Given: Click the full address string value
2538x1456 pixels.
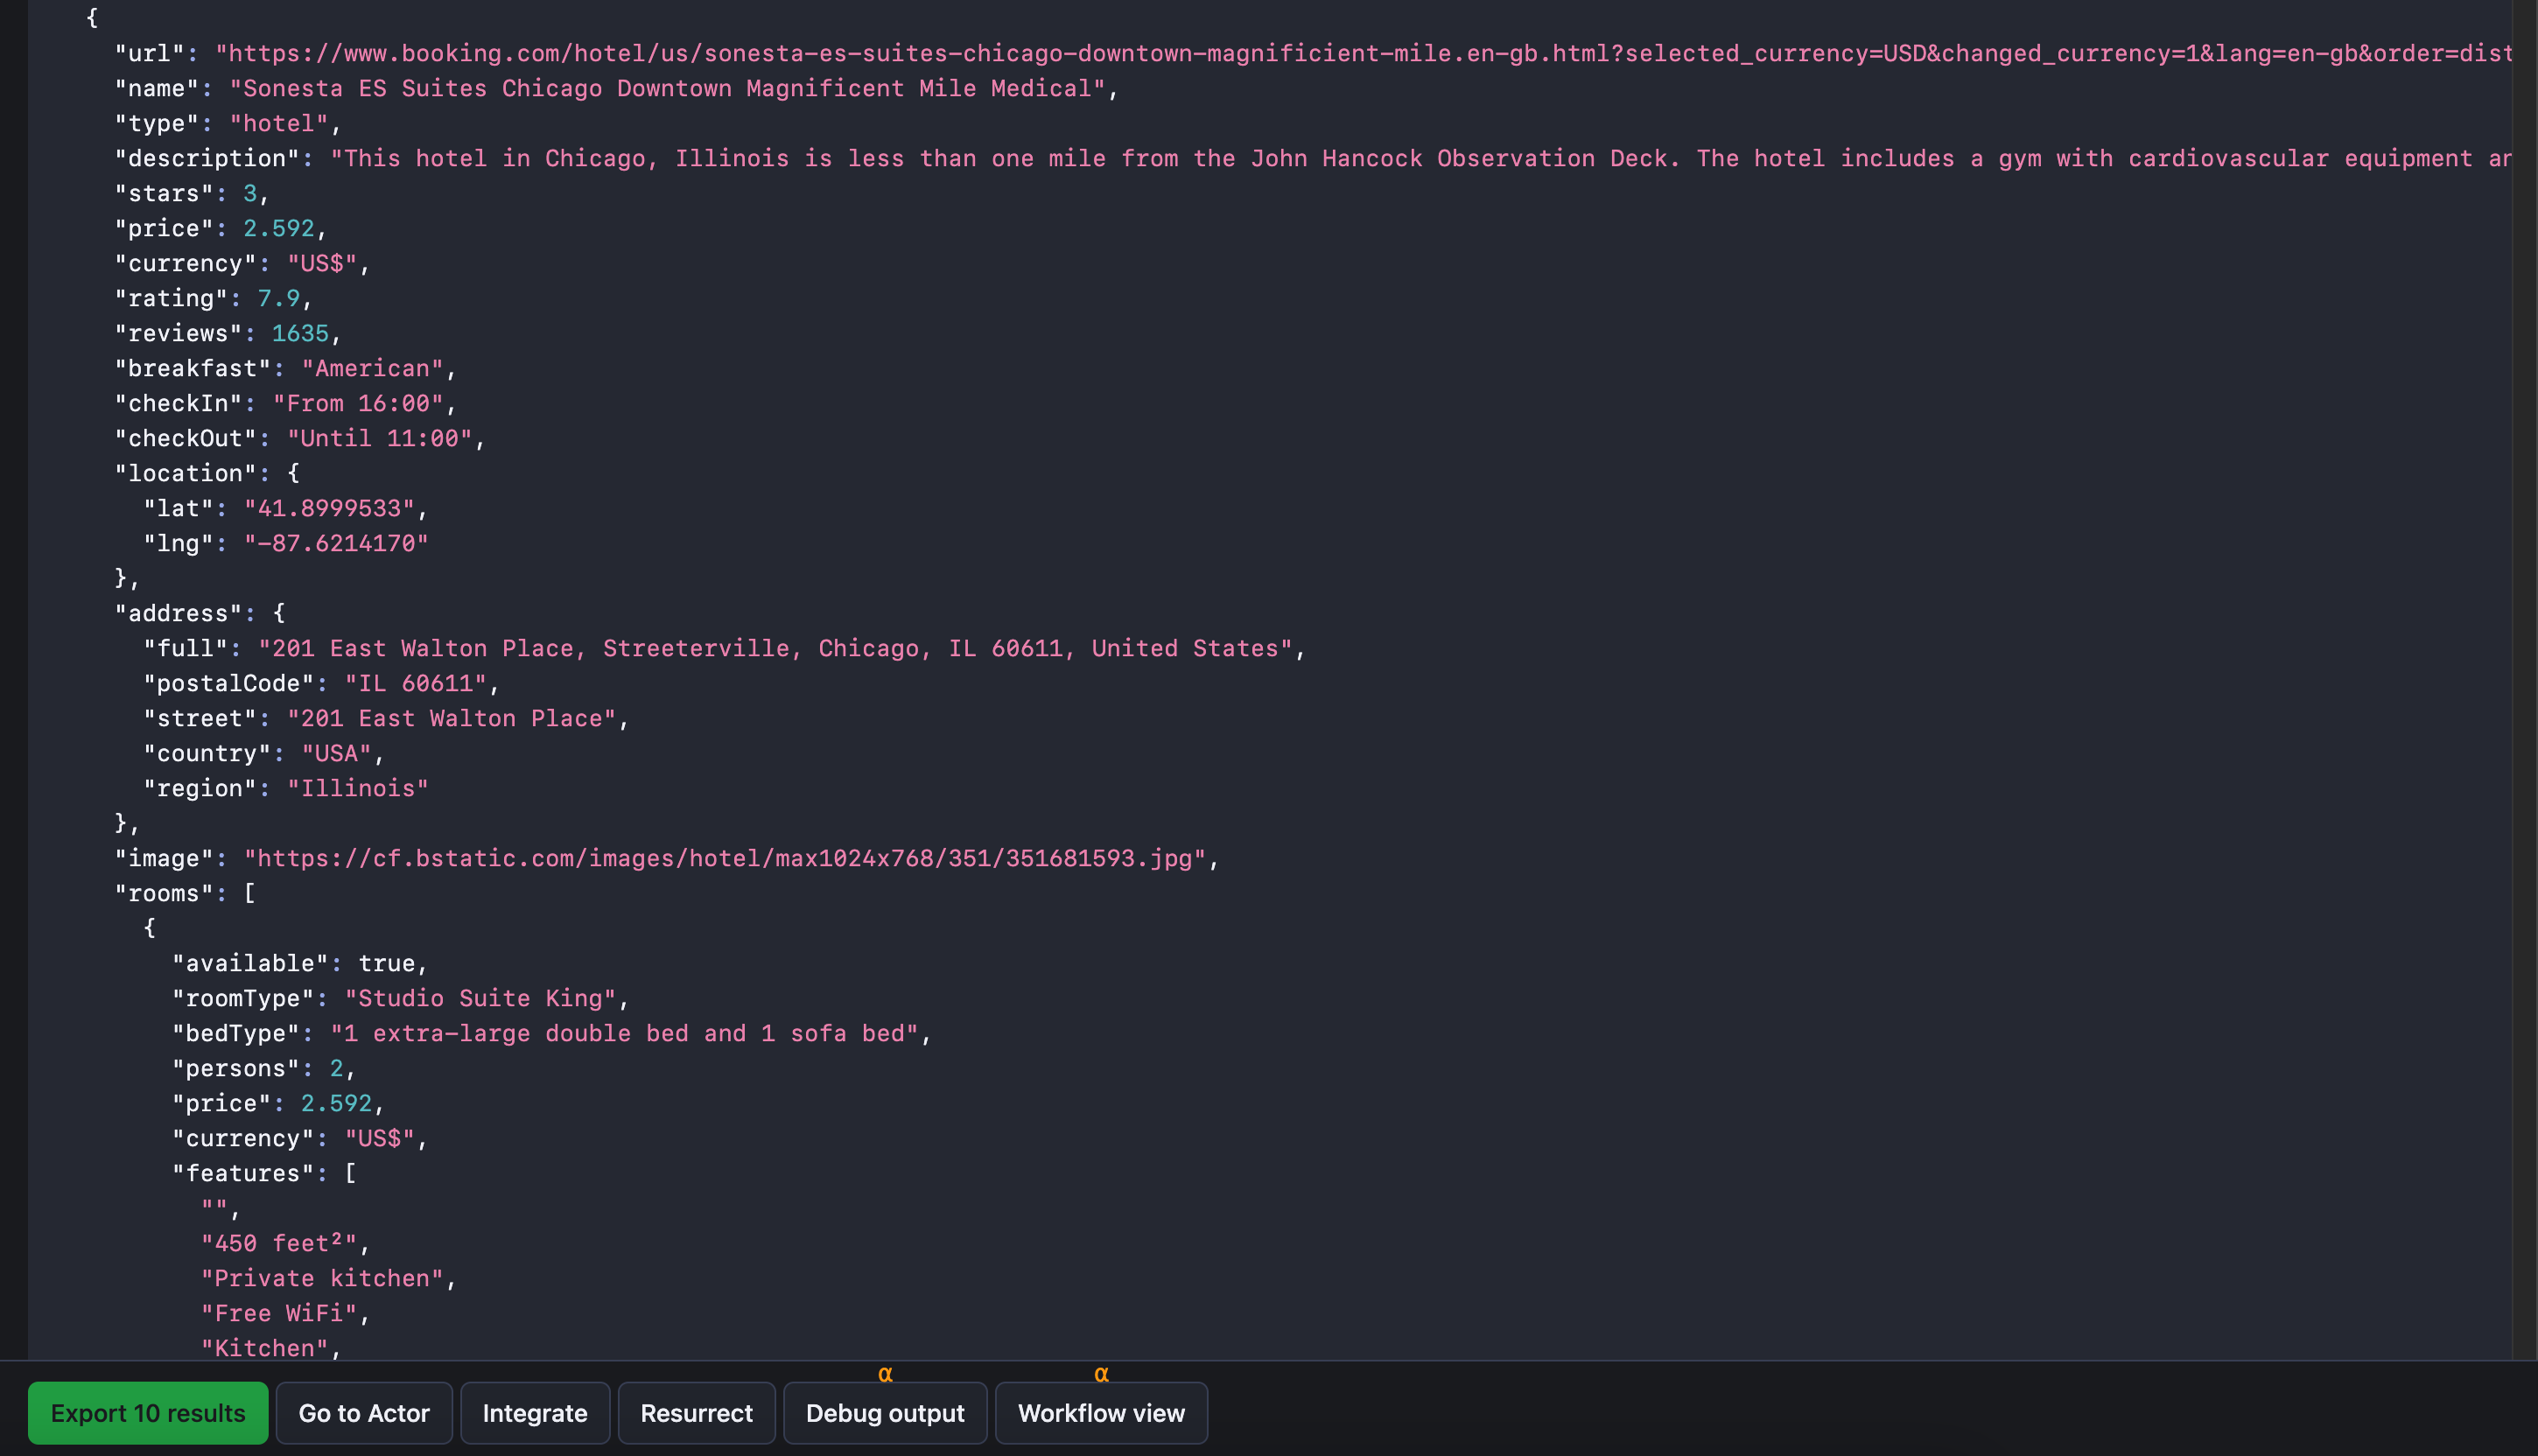Looking at the screenshot, I should coord(775,648).
